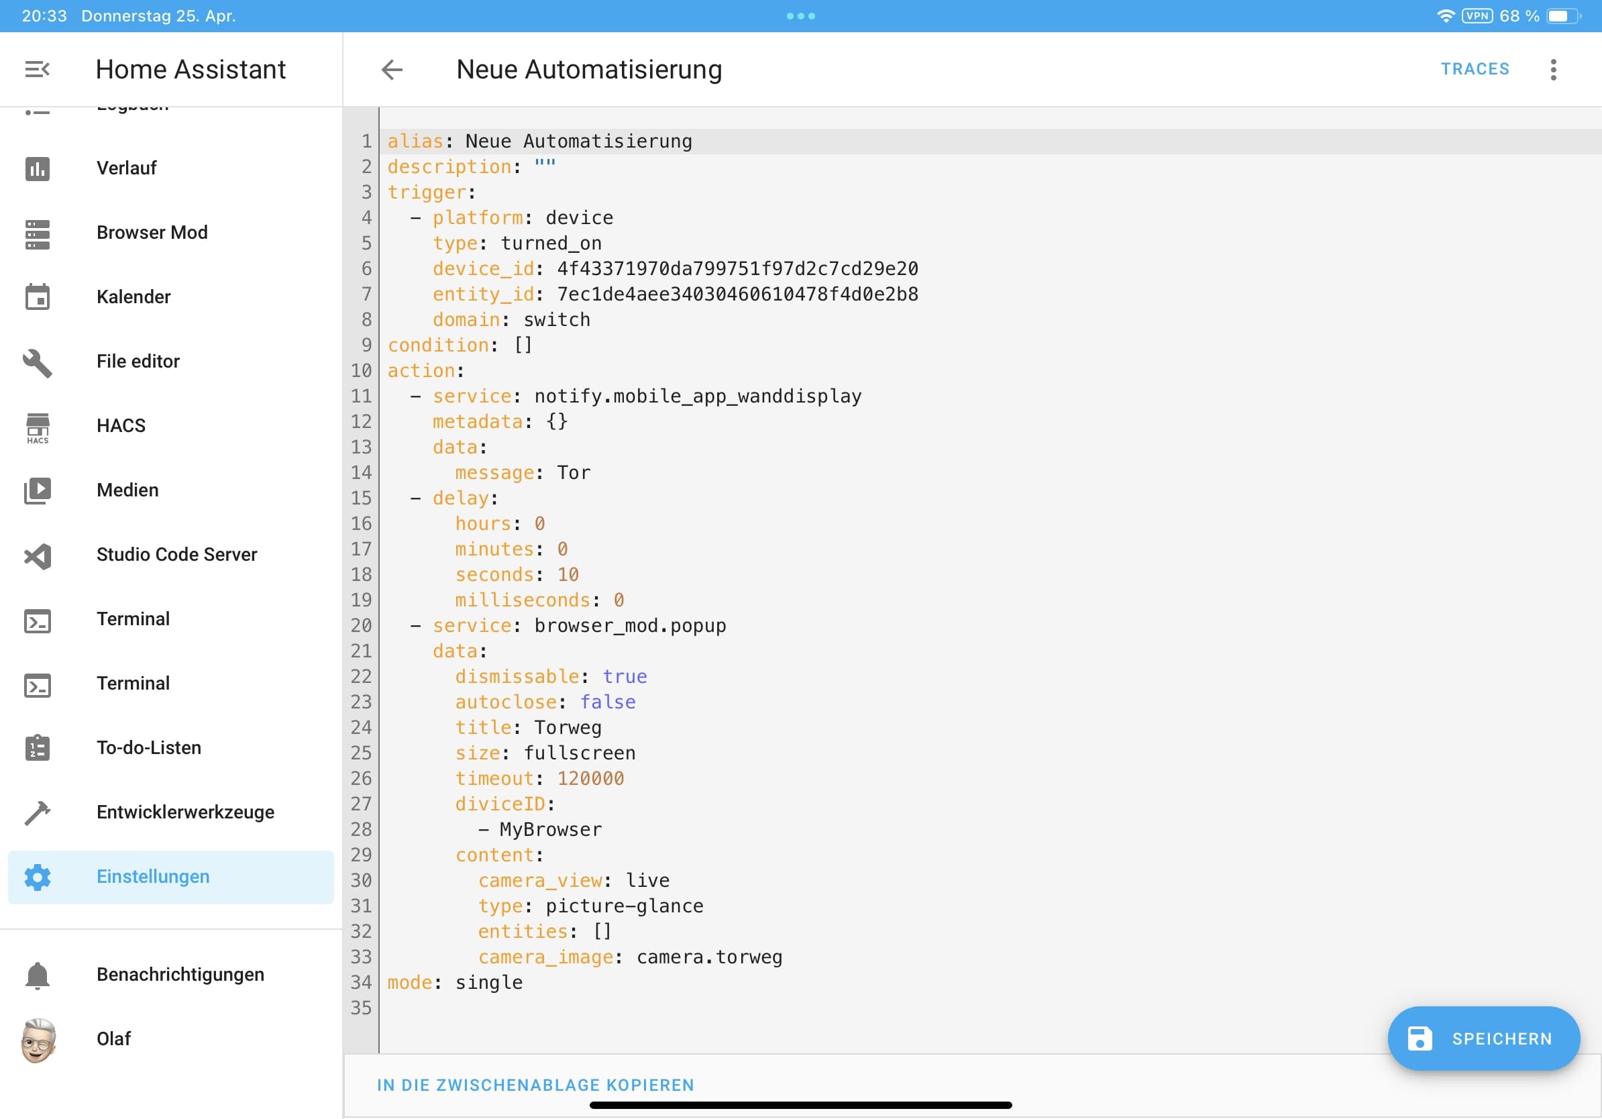1602x1119 pixels.
Task: Open Benachrichtigungen bell icon
Action: click(38, 975)
